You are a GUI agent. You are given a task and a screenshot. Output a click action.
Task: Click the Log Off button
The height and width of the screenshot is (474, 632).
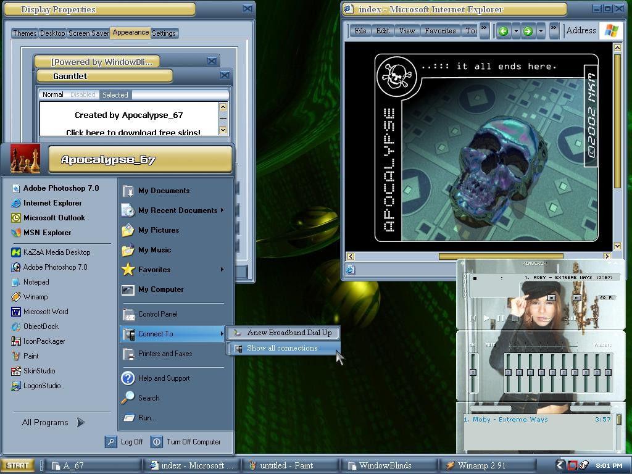coord(124,442)
